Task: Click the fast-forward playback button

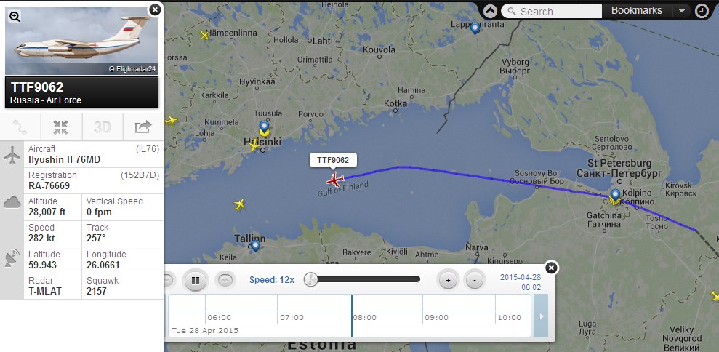Action: click(x=225, y=280)
